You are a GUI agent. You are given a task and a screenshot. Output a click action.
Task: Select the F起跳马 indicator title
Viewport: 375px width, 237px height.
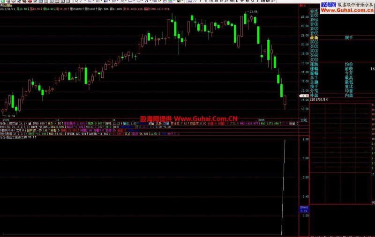[5, 131]
